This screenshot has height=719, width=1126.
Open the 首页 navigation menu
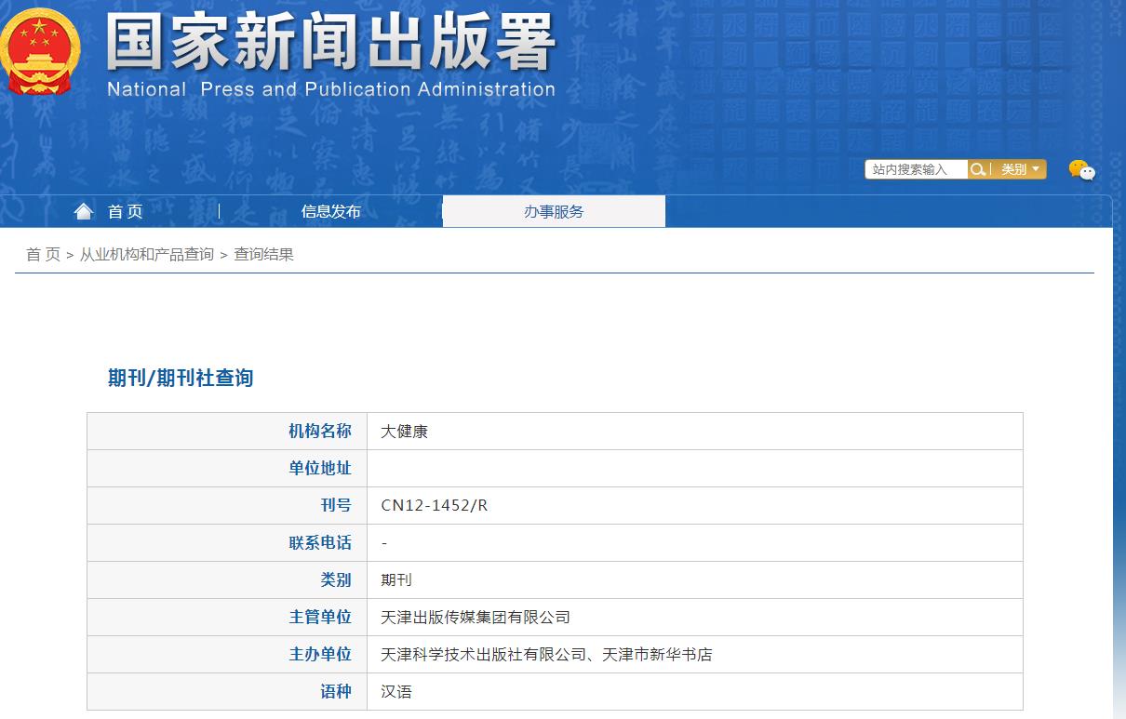(x=125, y=211)
